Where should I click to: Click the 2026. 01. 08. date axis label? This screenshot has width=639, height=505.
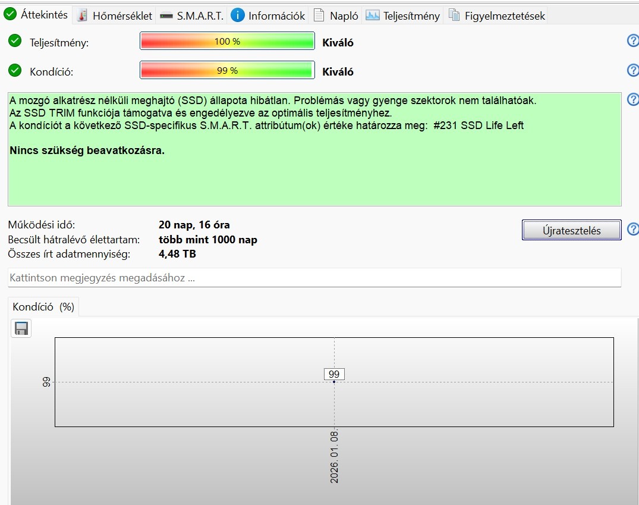[334, 457]
